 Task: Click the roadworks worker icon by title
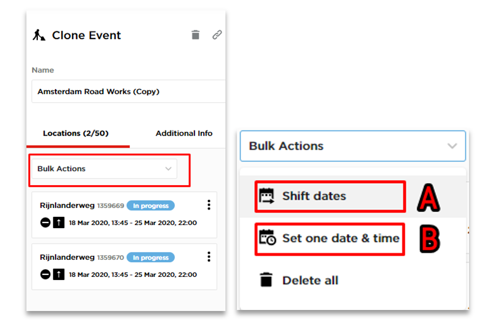click(39, 35)
